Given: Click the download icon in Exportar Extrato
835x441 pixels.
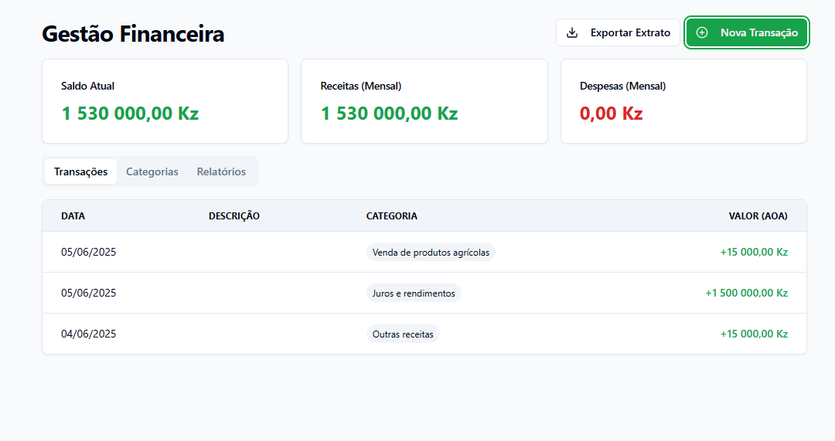Looking at the screenshot, I should 572,32.
